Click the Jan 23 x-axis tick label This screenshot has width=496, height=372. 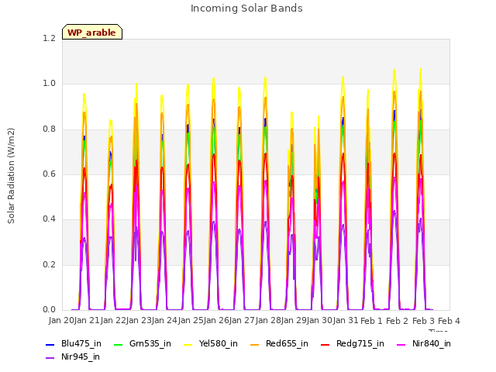(x=139, y=321)
